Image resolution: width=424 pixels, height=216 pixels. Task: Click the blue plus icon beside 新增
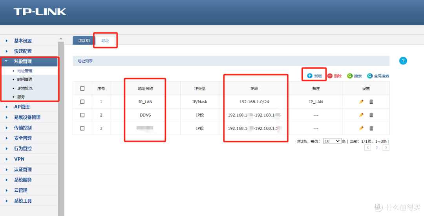pos(310,76)
